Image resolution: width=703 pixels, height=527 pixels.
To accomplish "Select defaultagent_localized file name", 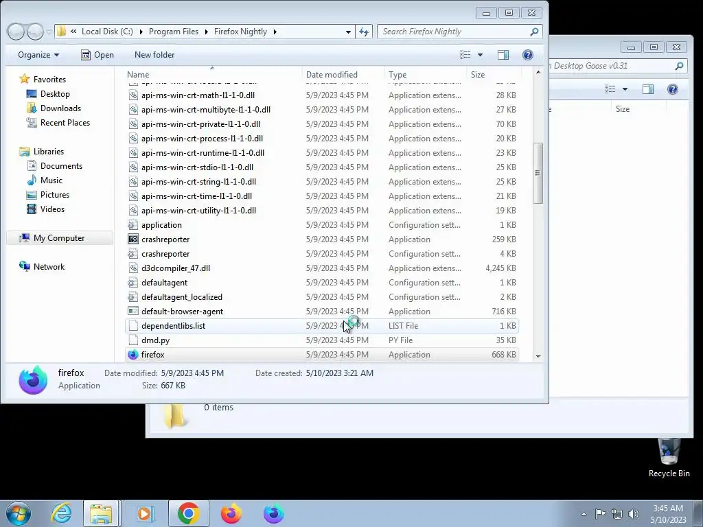I will click(x=181, y=297).
